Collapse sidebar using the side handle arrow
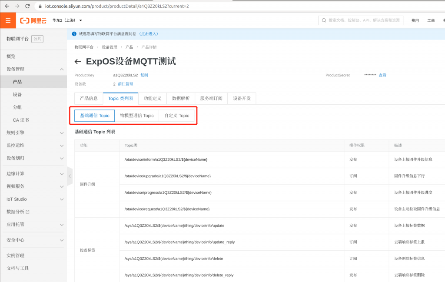 pos(70,176)
